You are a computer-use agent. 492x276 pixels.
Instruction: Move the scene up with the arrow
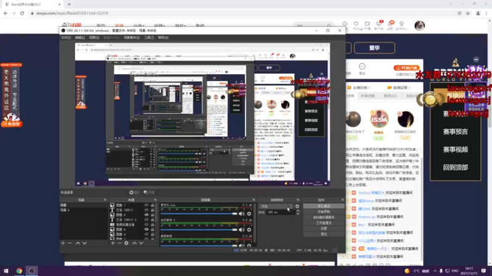78,243
